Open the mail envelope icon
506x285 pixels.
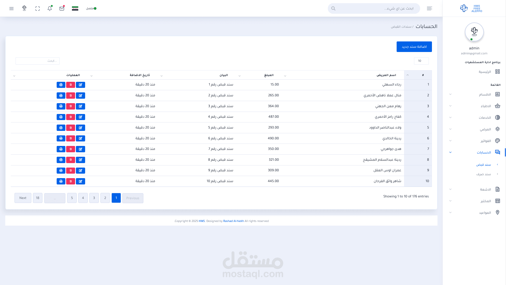coord(62,8)
